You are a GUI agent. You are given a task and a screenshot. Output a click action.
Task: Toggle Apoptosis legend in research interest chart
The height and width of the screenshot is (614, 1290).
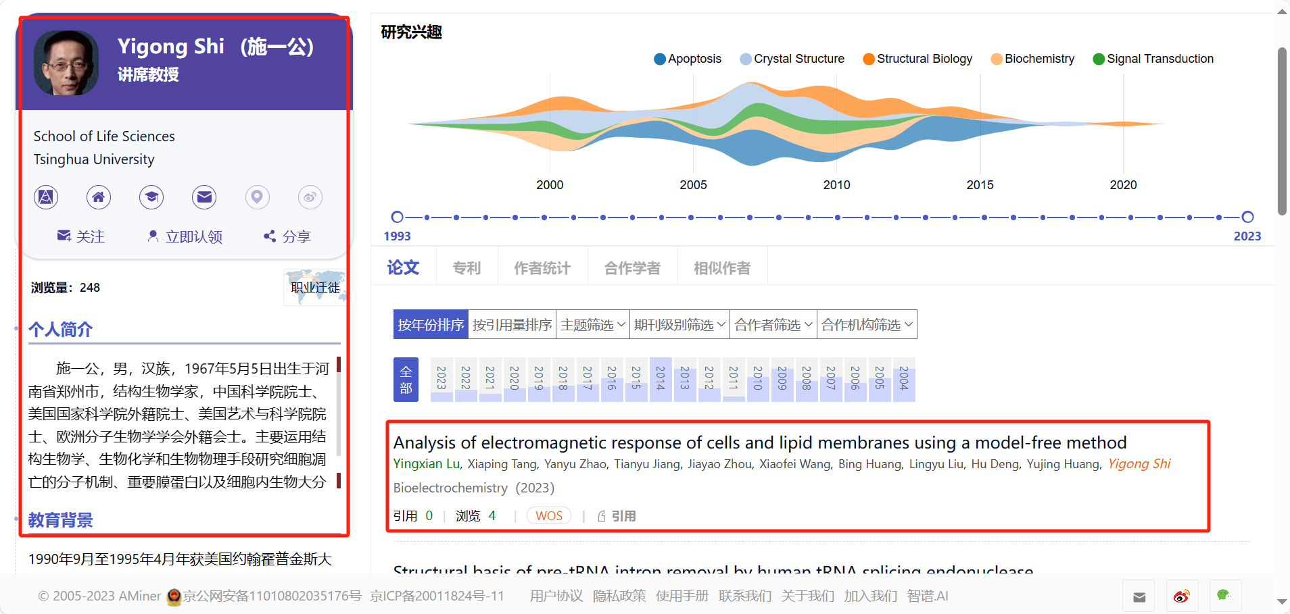point(688,59)
